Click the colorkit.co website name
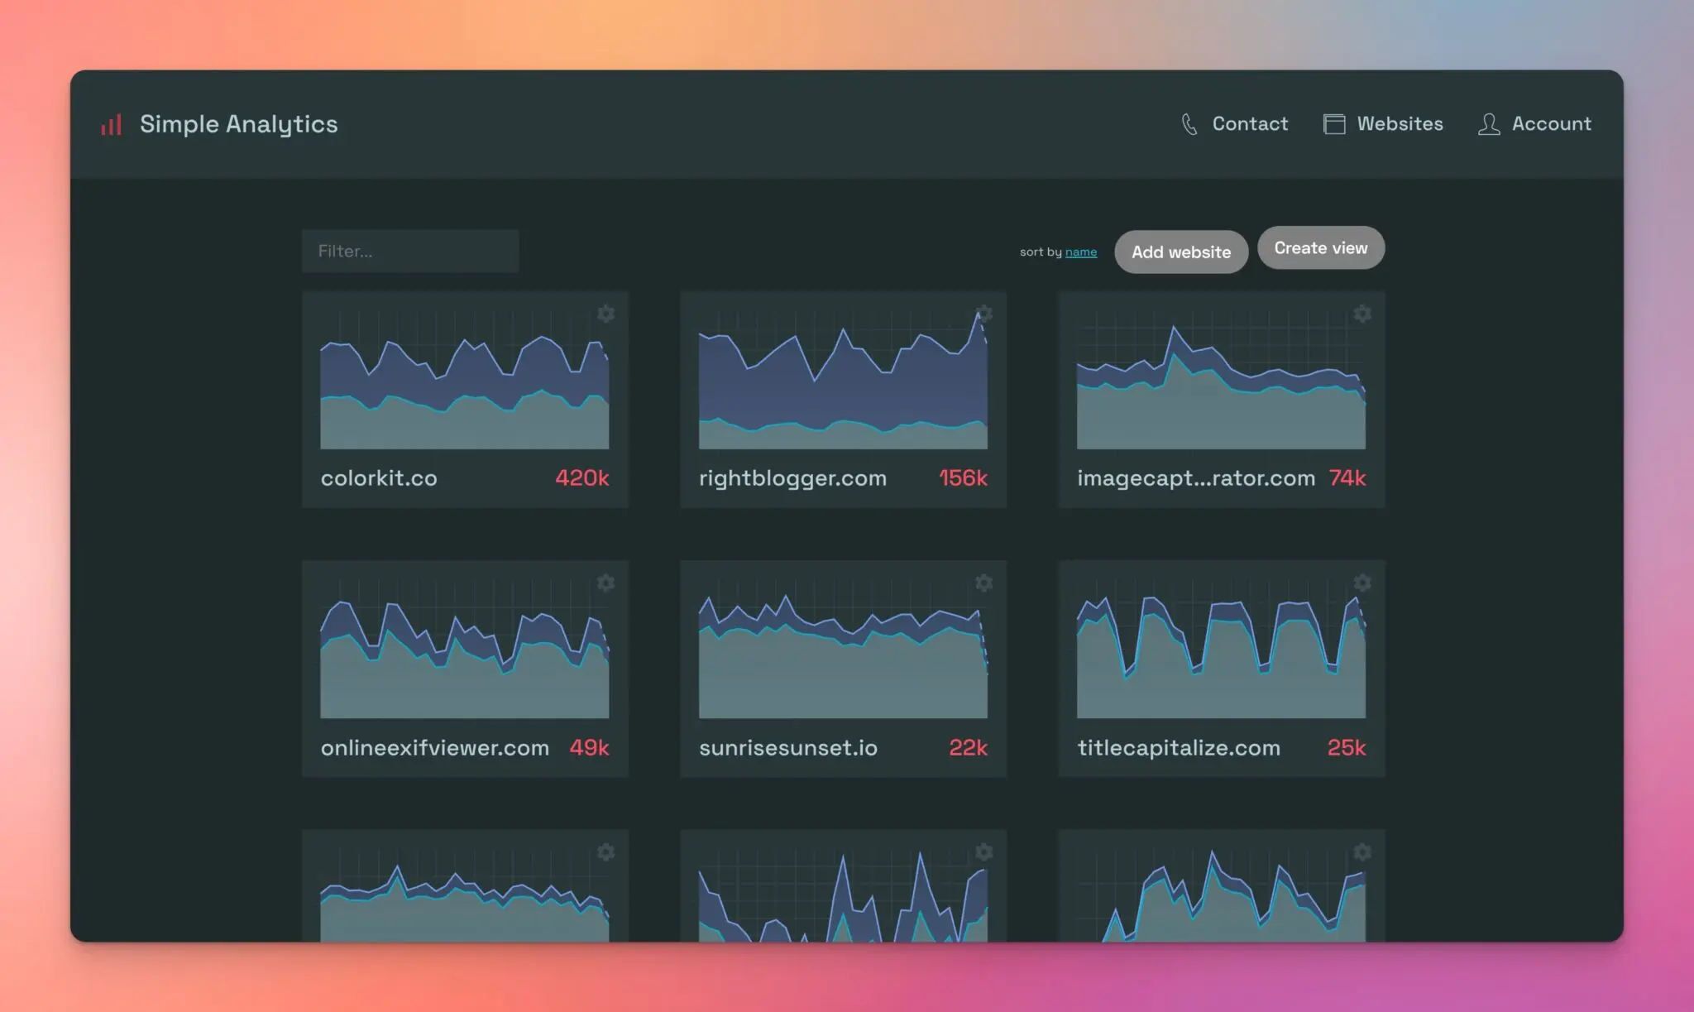 (x=379, y=477)
